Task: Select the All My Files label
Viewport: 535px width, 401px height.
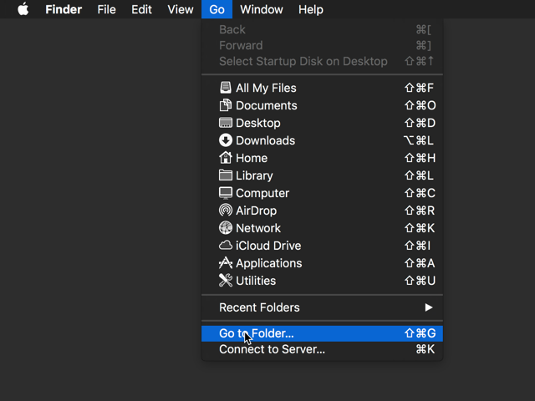Action: click(266, 88)
